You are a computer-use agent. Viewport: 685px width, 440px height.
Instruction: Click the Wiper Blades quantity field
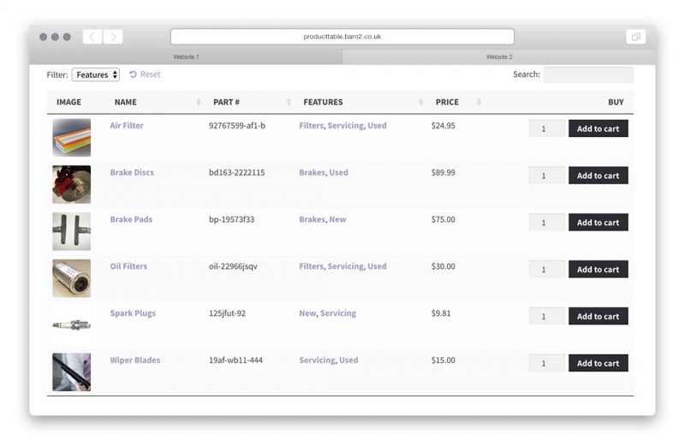point(547,364)
